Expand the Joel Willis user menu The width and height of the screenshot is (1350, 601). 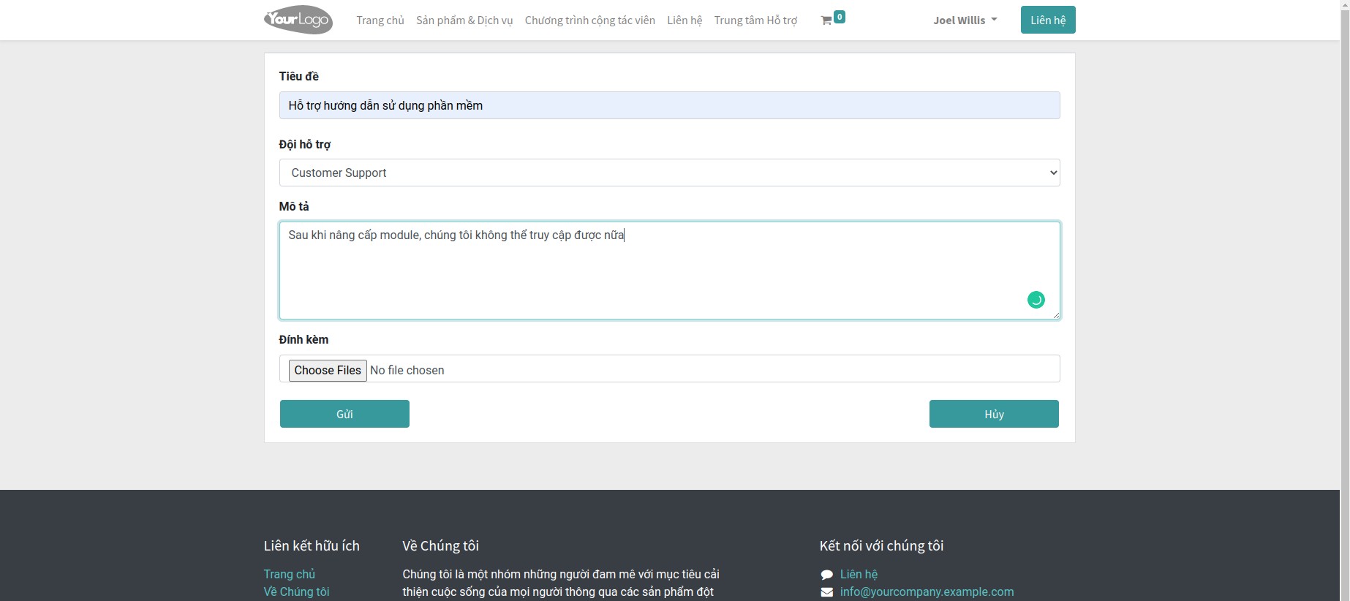tap(965, 20)
